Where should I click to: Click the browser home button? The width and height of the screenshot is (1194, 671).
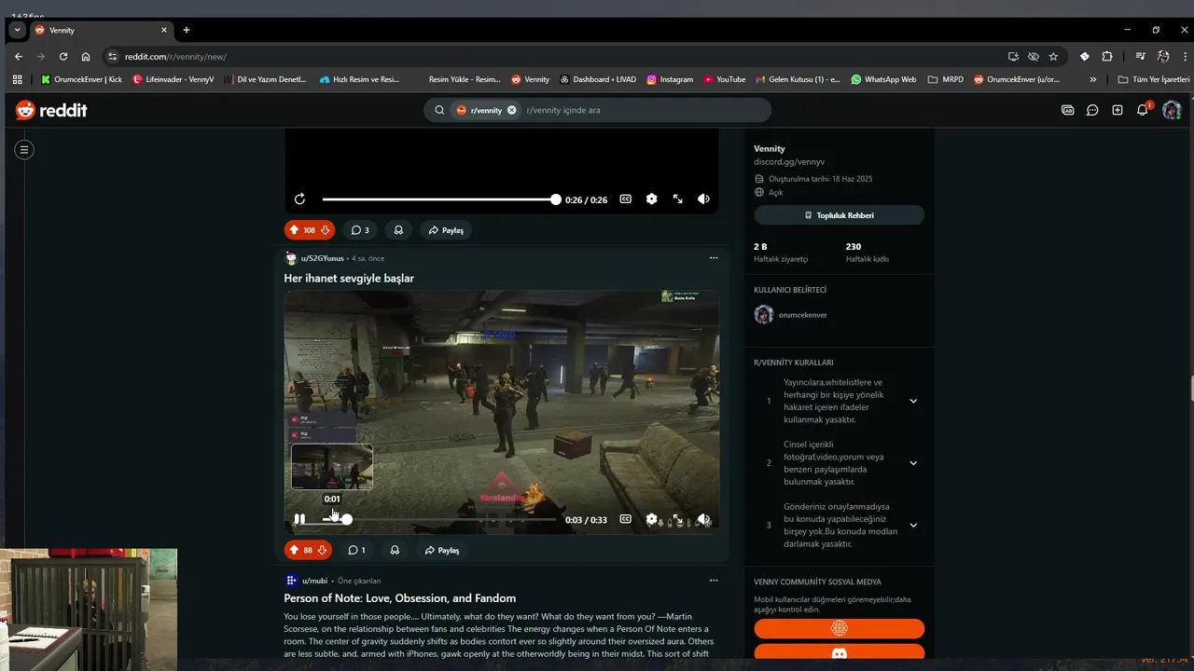click(x=86, y=56)
